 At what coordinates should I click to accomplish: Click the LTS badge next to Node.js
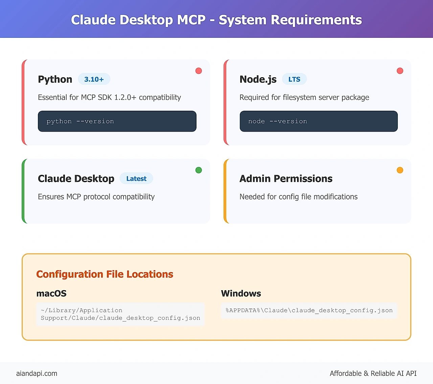pyautogui.click(x=294, y=79)
